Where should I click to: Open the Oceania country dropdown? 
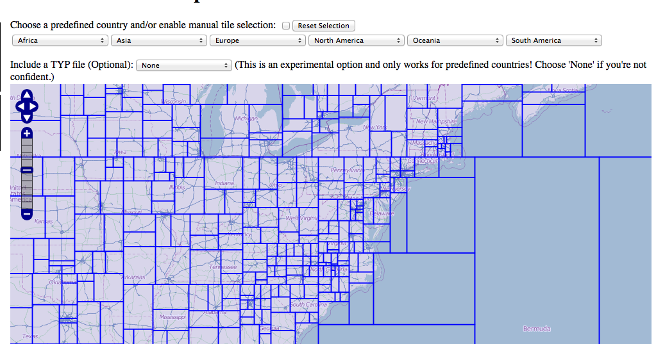(x=455, y=40)
